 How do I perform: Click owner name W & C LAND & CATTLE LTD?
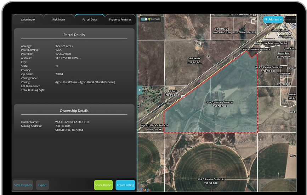coord(72,122)
